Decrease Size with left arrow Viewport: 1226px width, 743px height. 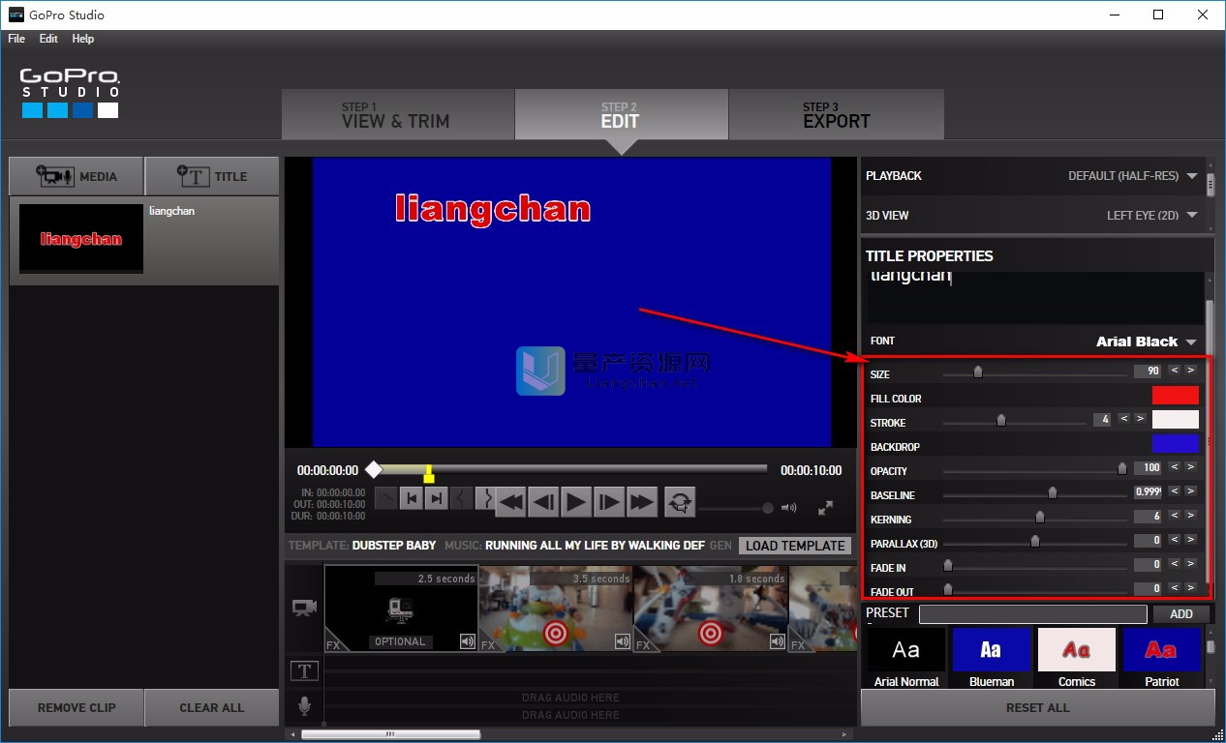click(1175, 371)
